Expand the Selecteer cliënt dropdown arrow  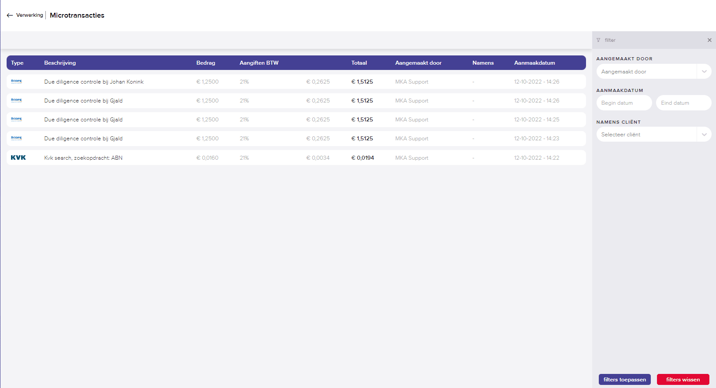704,135
